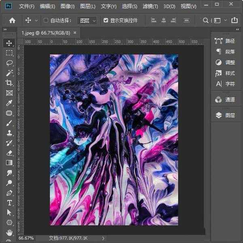Pick the Eyedropper tool
This screenshot has height=243, width=243.
(x=9, y=103)
